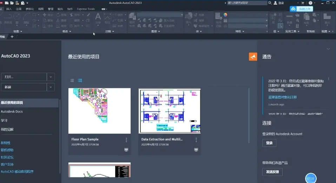Click the Dimension tool in Annotation panel

pos(107,18)
